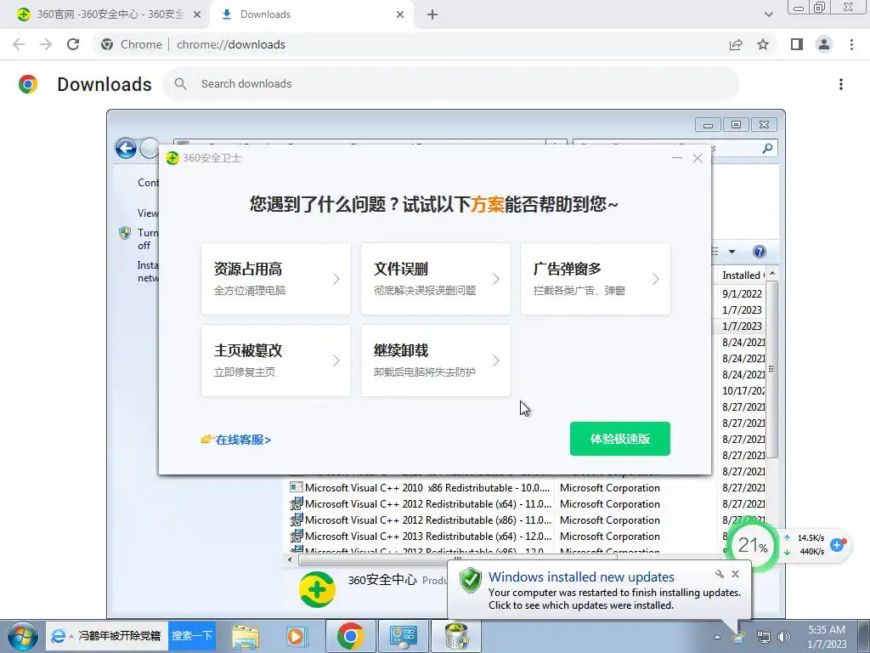Screen dimensions: 870x653
Task: Open the 主页被篡改 solution card
Action: (x=276, y=361)
